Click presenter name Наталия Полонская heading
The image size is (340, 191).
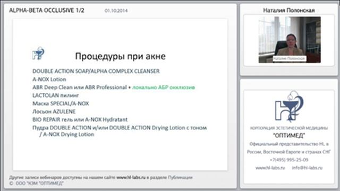[x=289, y=10]
